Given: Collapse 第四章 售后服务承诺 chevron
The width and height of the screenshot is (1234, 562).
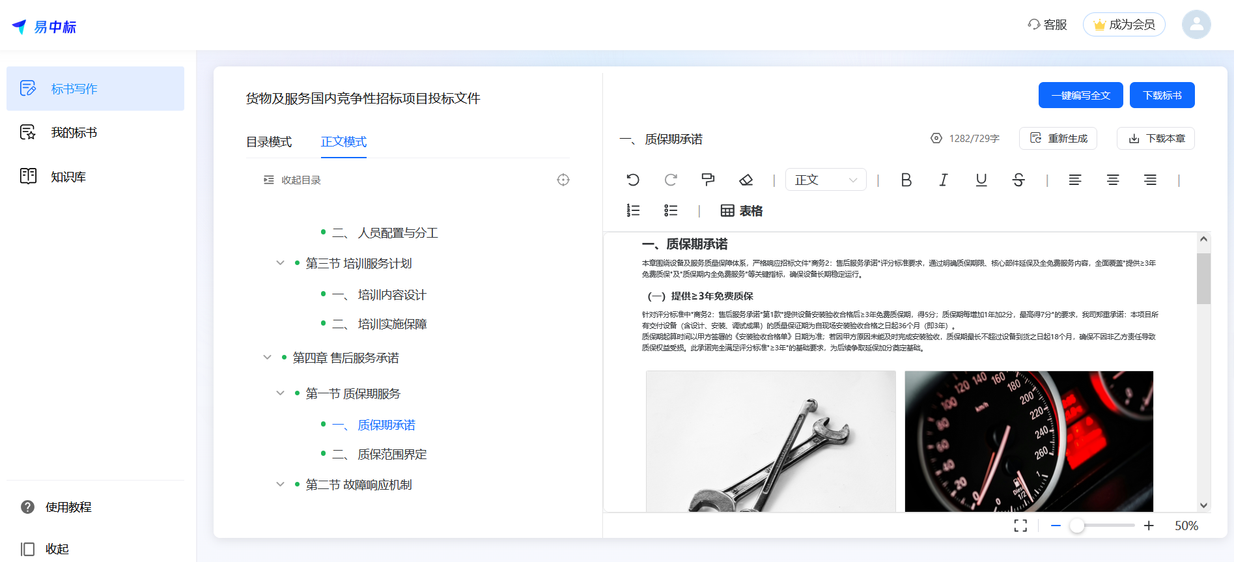Looking at the screenshot, I should pos(267,358).
